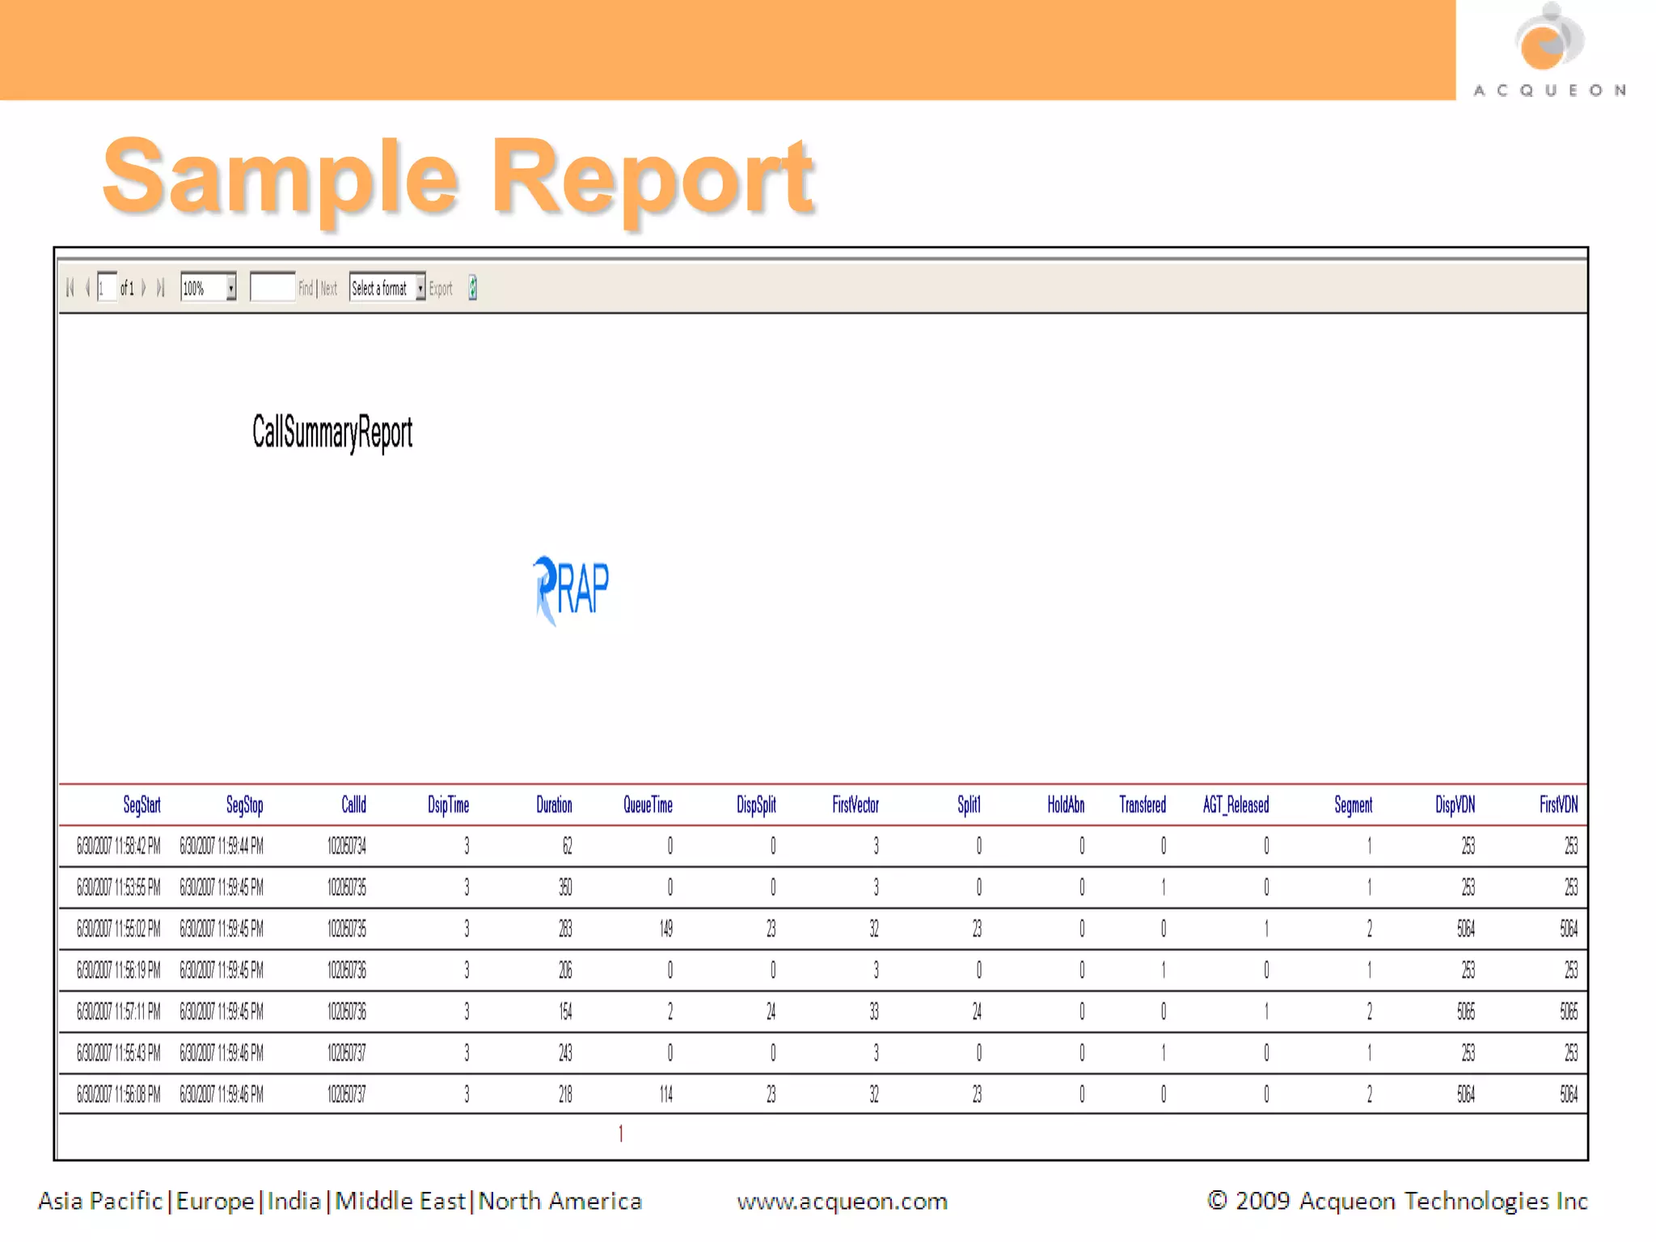Screen dimensions: 1656x1242
Task: Click the Next search link
Action: click(x=329, y=288)
